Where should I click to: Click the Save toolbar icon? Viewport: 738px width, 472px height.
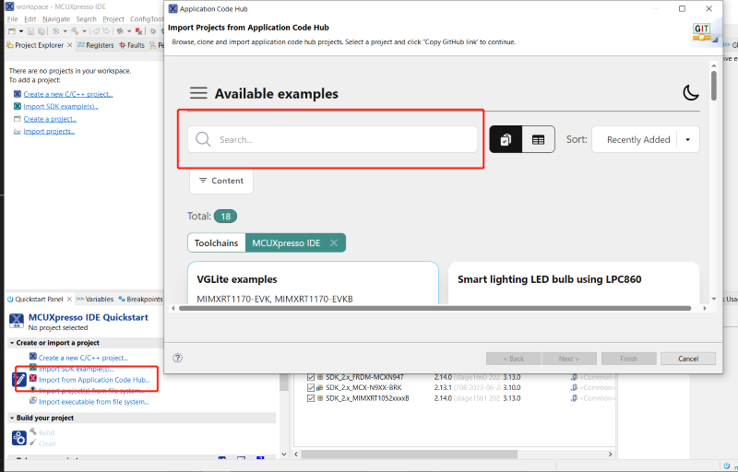30,31
